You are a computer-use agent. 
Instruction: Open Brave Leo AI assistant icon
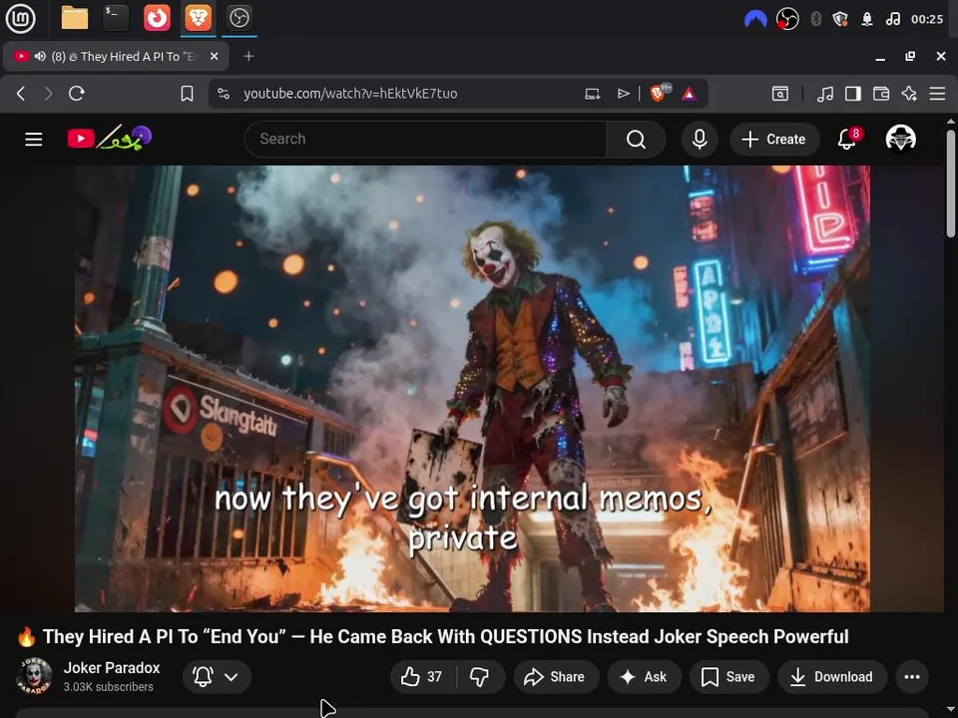(x=909, y=94)
